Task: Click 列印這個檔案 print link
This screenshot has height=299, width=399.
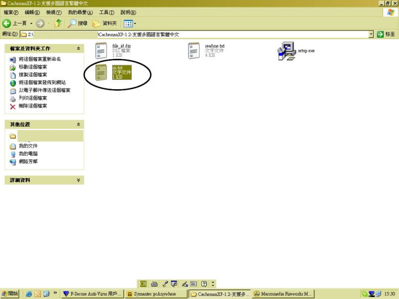Action: tap(33, 98)
